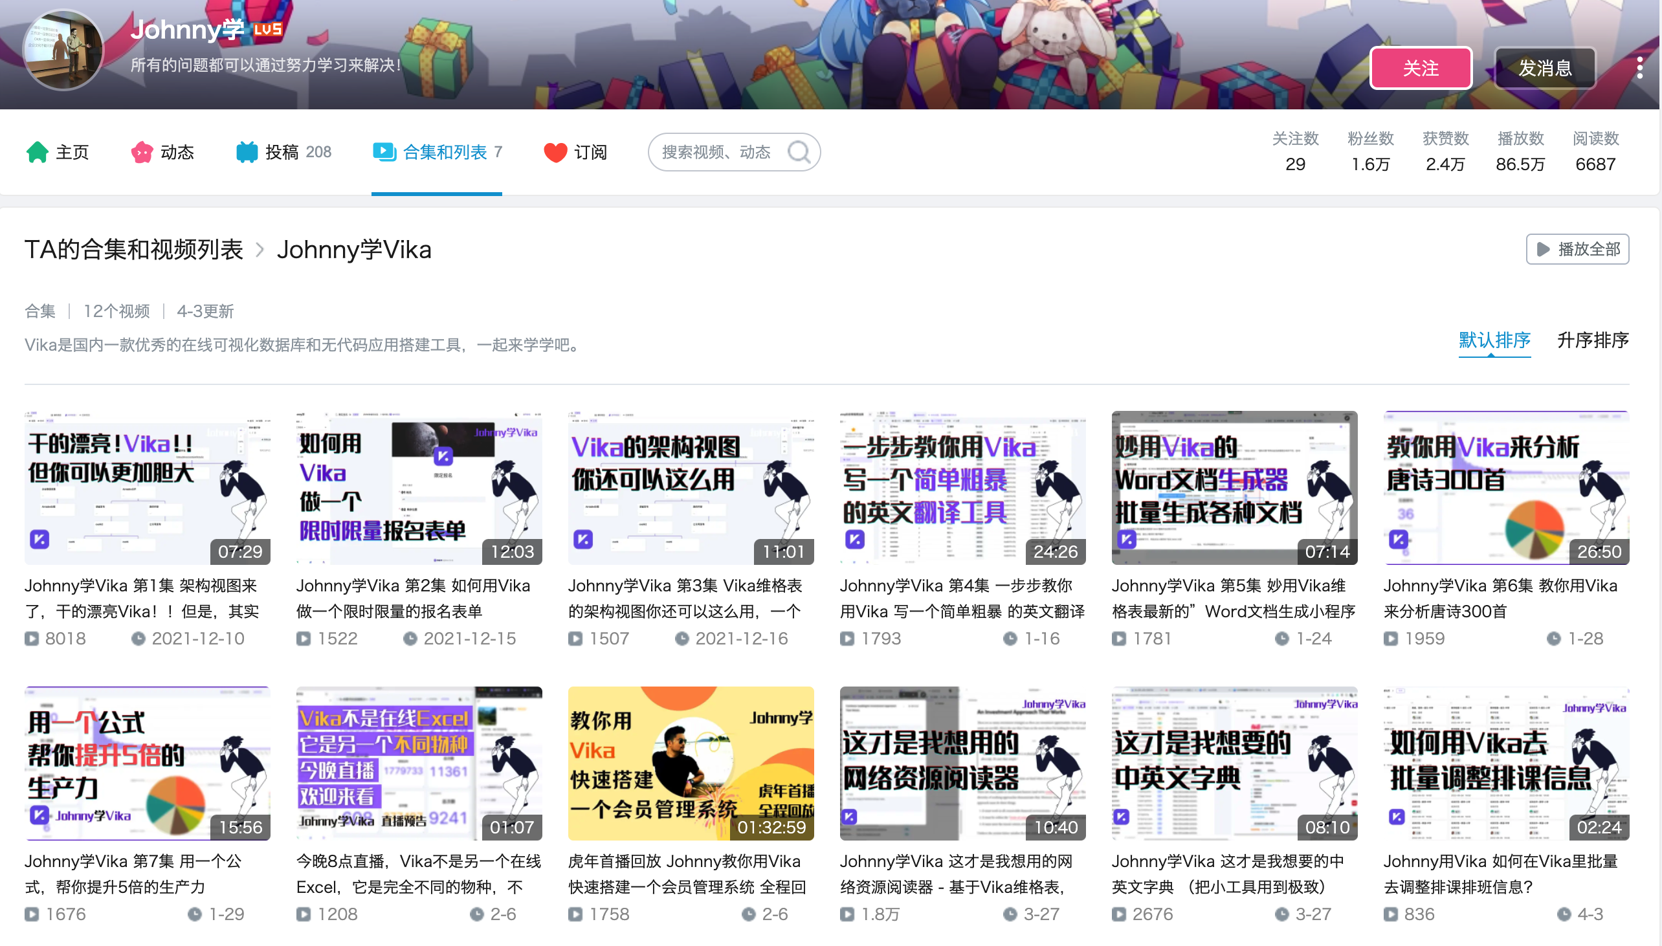
Task: Click 播放全部 play all button
Action: [1577, 249]
